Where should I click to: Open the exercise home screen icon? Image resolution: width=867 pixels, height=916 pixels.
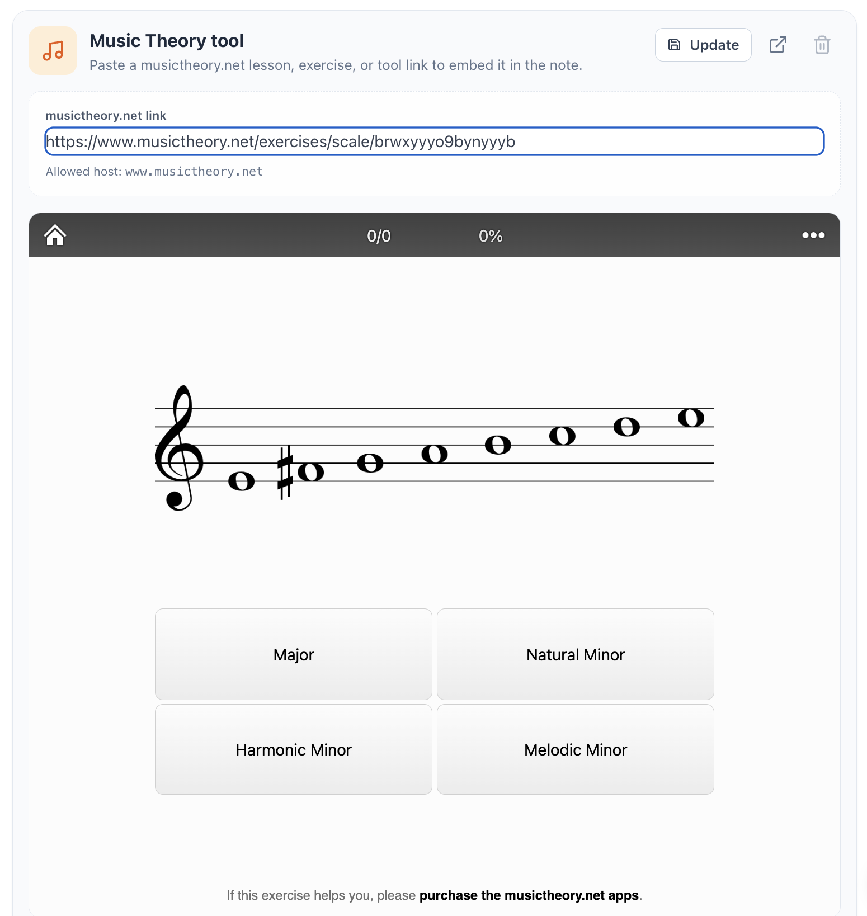coord(55,235)
